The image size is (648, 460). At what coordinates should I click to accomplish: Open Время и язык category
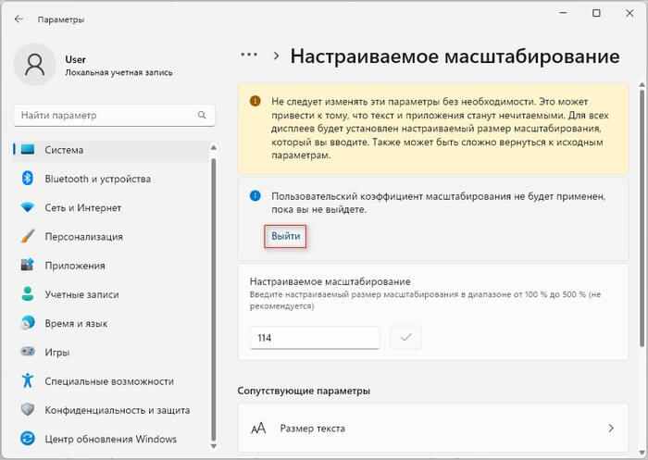[x=111, y=324]
